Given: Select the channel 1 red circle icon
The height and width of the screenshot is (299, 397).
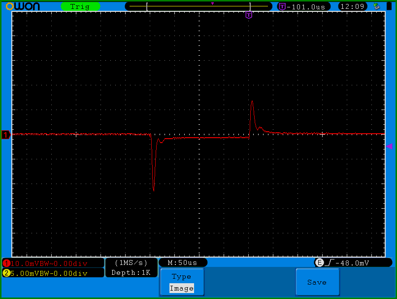Looking at the screenshot, I should tap(6, 263).
